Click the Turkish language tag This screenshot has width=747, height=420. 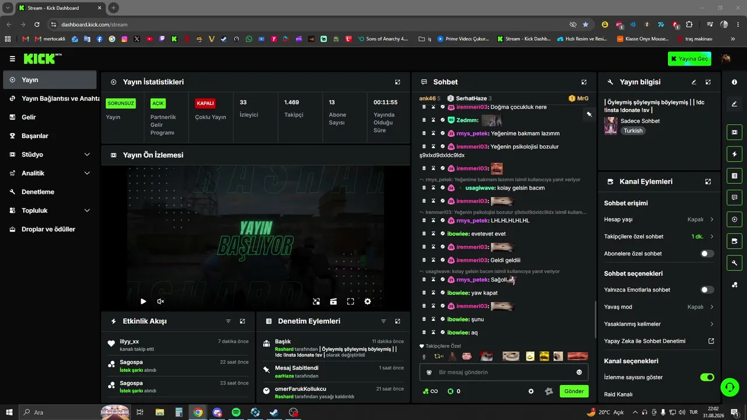pos(633,131)
